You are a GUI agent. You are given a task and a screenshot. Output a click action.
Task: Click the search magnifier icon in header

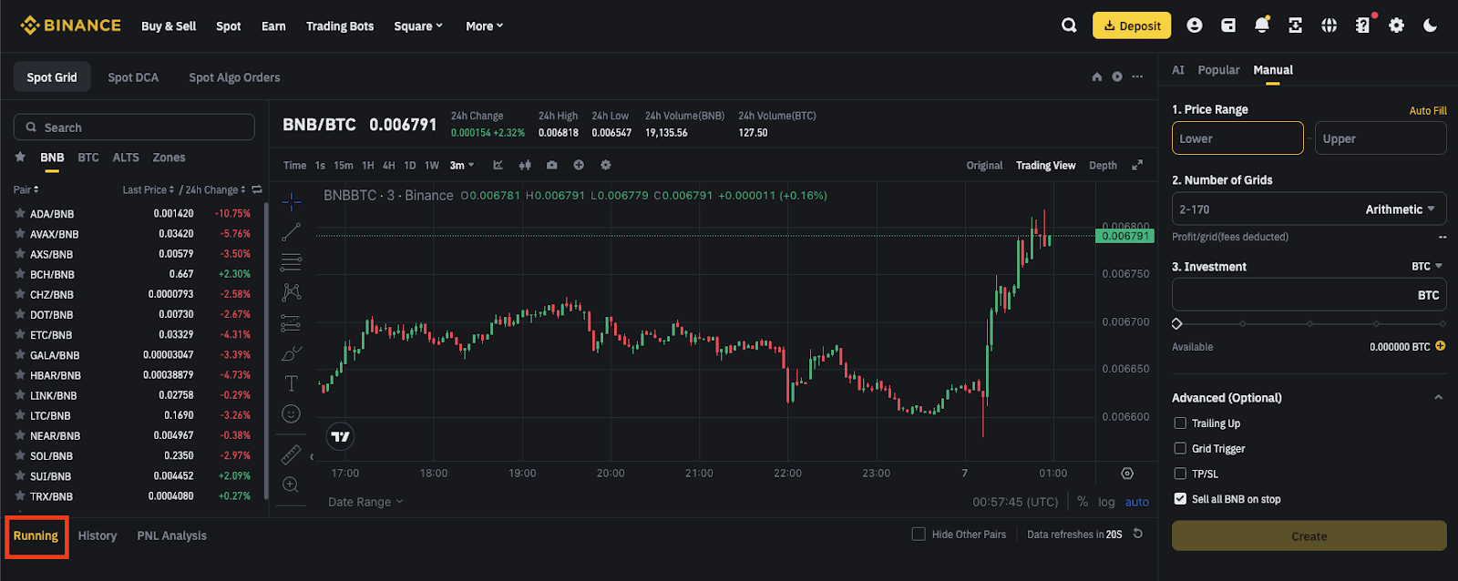[1069, 25]
